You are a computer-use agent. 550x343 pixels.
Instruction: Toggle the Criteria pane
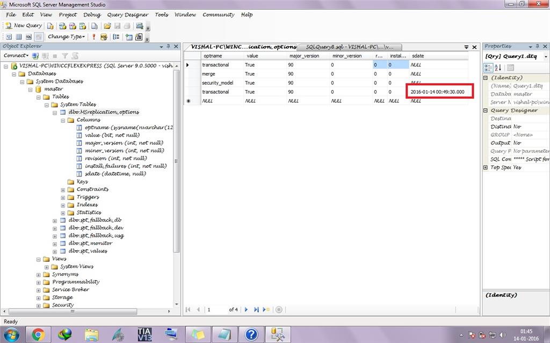coord(19,37)
